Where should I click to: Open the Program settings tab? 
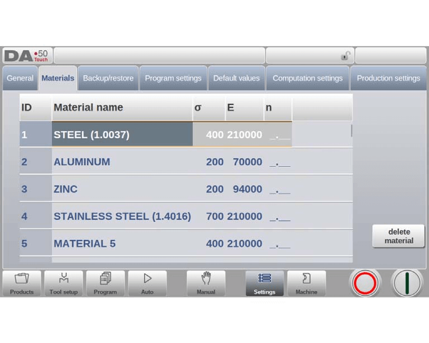173,78
